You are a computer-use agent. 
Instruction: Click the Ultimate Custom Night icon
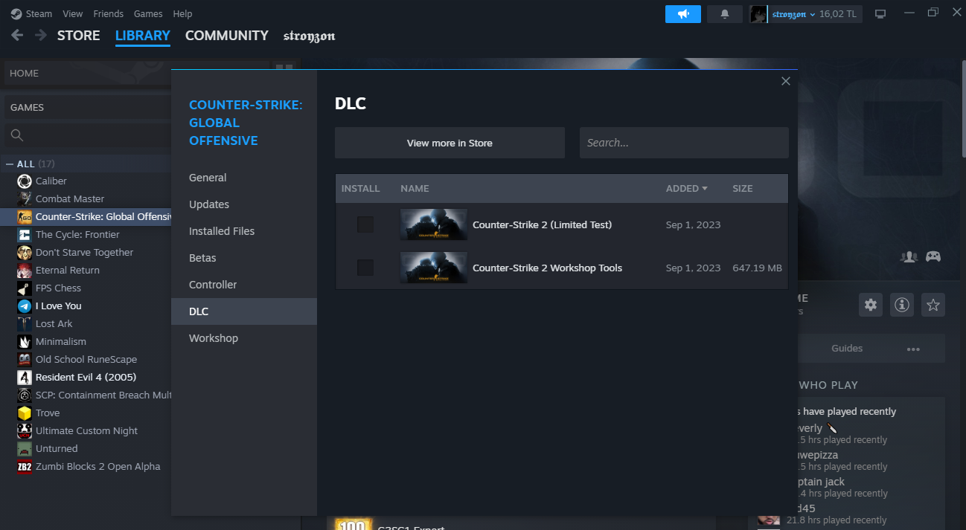click(25, 430)
